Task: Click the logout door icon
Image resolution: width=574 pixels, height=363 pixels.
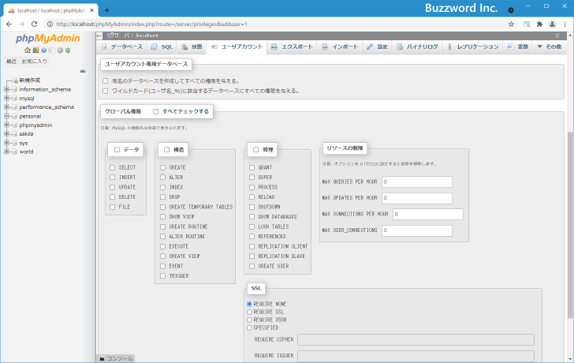Action: pyautogui.click(x=35, y=51)
